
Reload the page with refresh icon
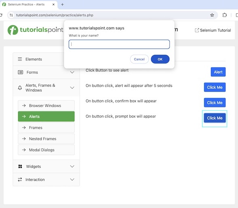pyautogui.click(x=1, y=15)
